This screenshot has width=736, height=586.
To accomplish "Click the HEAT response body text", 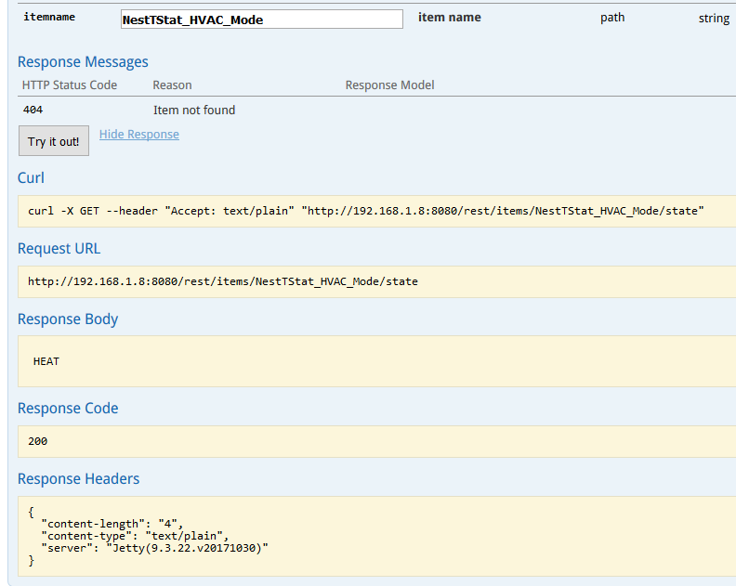I will (x=46, y=361).
